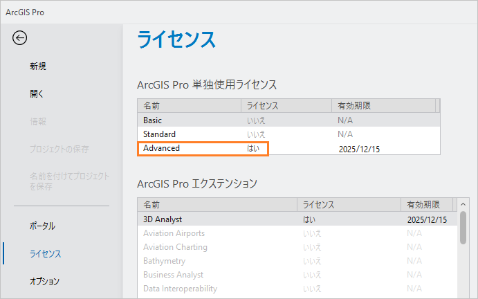This screenshot has height=299, width=478.
Task: Open the 新規 menu item
Action: point(38,66)
